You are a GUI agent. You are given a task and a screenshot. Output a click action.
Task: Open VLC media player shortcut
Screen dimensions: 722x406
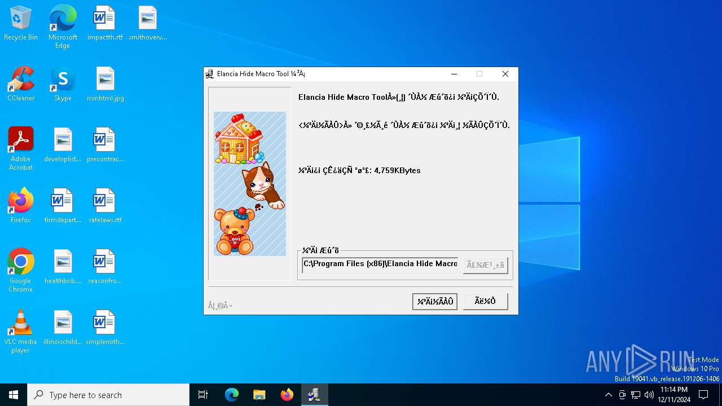pyautogui.click(x=21, y=332)
